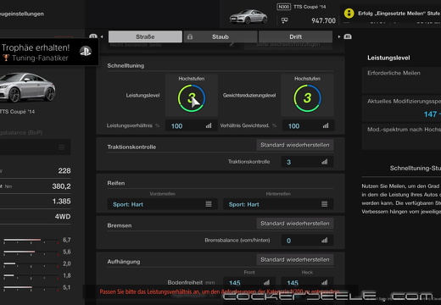Click the performance bar rated 5,1
The width and height of the screenshot is (441, 305).
pos(31,287)
